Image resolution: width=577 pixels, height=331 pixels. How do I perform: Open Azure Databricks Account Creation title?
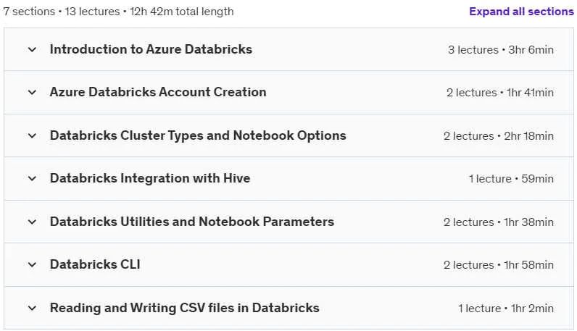point(158,92)
